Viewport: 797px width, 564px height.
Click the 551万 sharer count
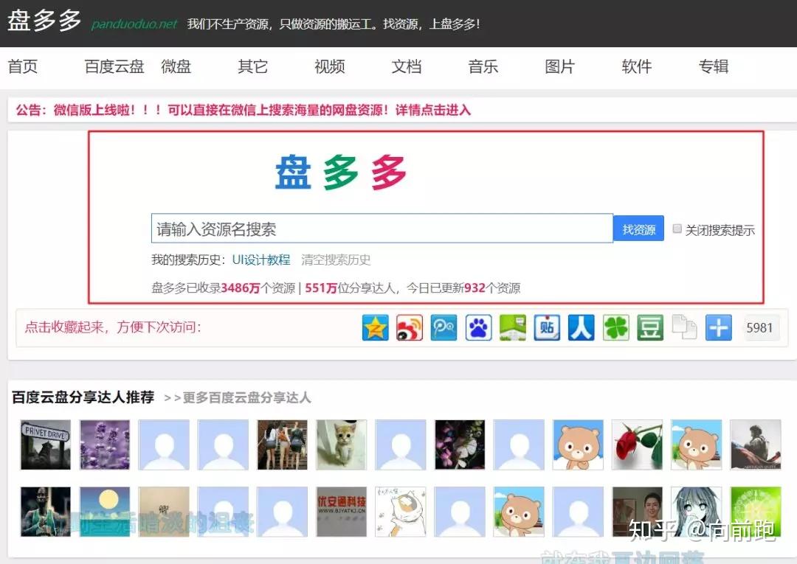[321, 288]
